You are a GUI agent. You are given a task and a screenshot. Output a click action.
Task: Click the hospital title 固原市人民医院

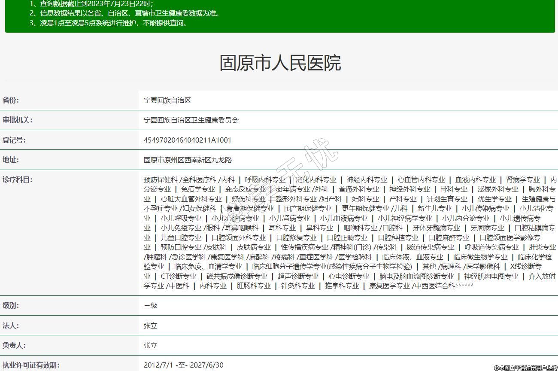[x=280, y=63]
